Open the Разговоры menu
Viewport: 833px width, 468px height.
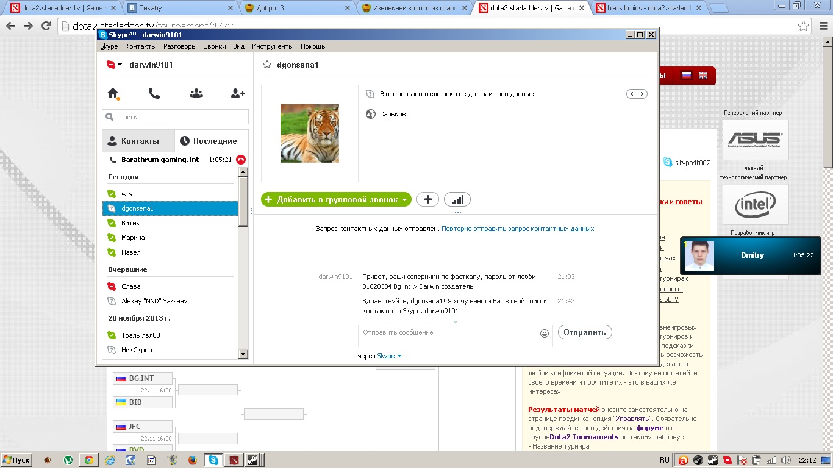click(181, 46)
